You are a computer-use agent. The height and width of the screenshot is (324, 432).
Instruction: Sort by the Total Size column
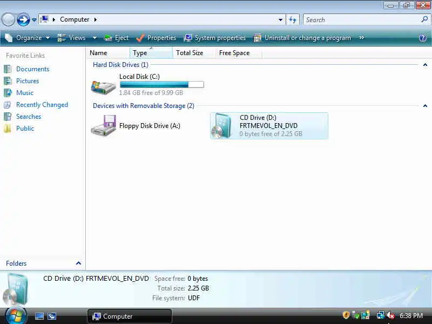pyautogui.click(x=194, y=52)
